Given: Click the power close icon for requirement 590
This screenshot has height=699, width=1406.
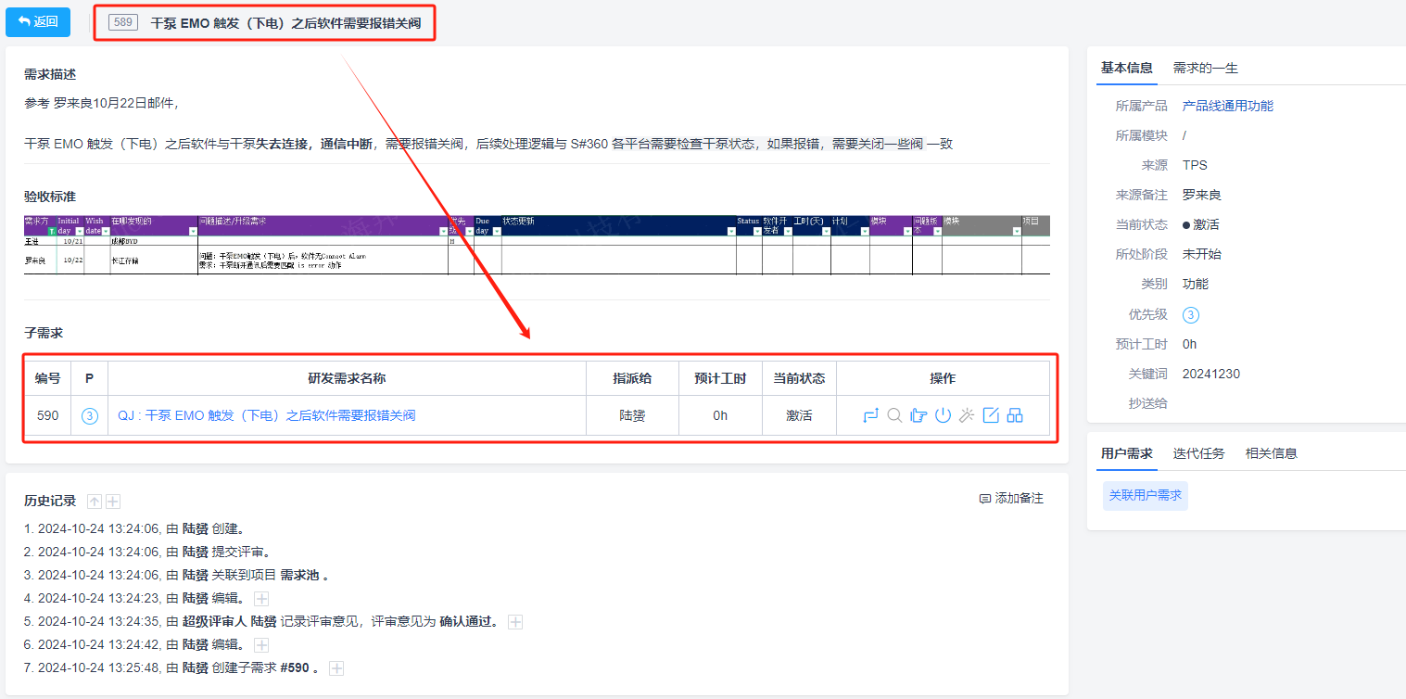Looking at the screenshot, I should click(x=943, y=415).
